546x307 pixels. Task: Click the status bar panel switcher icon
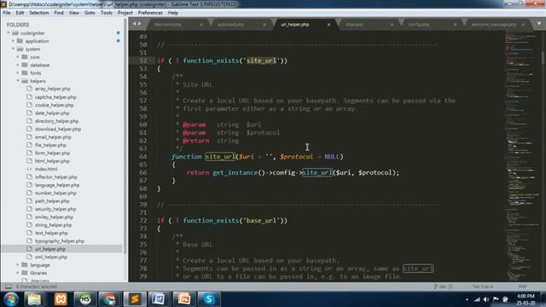pyautogui.click(x=8, y=287)
